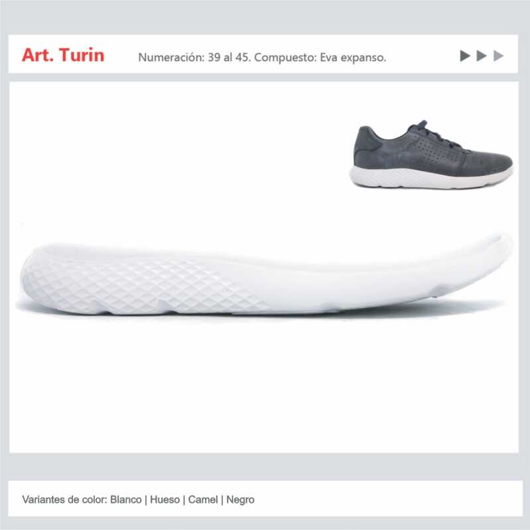
Task: Choose the Hueso color variant
Action: click(165, 500)
